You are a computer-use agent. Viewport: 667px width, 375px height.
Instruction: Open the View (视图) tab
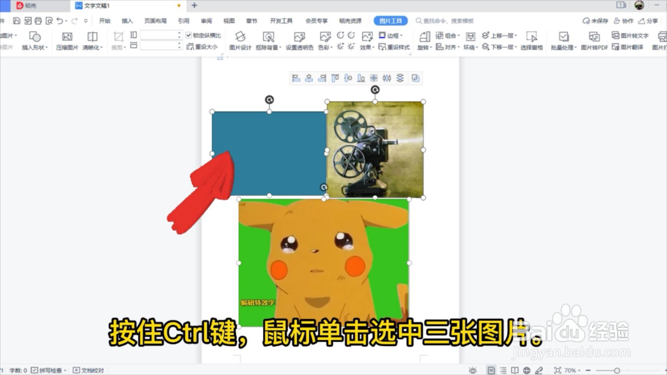[x=229, y=21]
